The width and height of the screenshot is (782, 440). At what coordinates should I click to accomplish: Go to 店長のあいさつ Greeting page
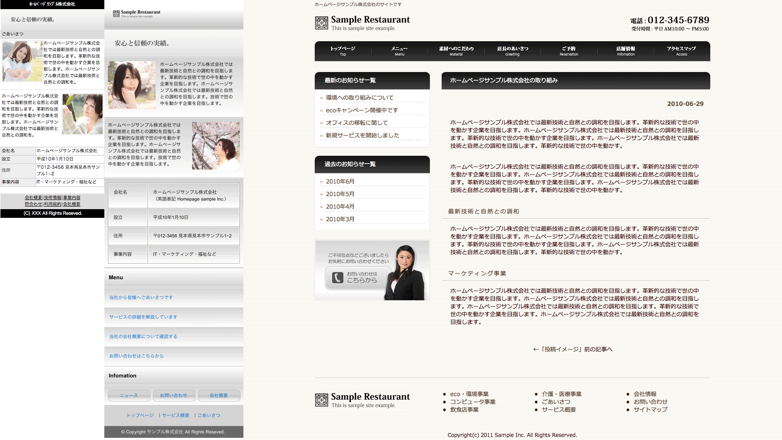512,51
